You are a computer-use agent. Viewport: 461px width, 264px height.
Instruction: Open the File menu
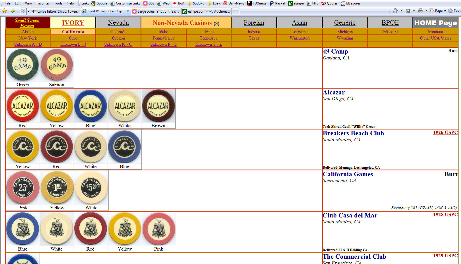(8, 3)
